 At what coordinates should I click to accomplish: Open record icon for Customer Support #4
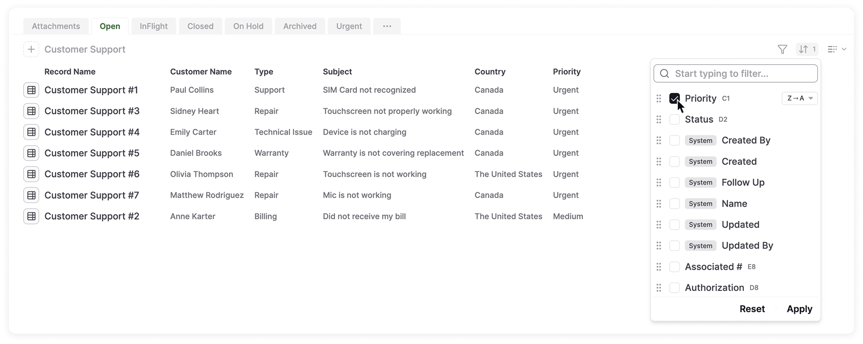[x=31, y=132]
